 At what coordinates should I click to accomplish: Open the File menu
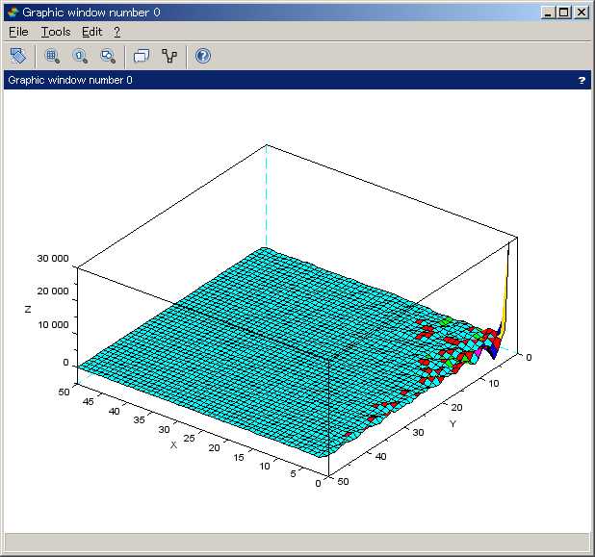18,32
